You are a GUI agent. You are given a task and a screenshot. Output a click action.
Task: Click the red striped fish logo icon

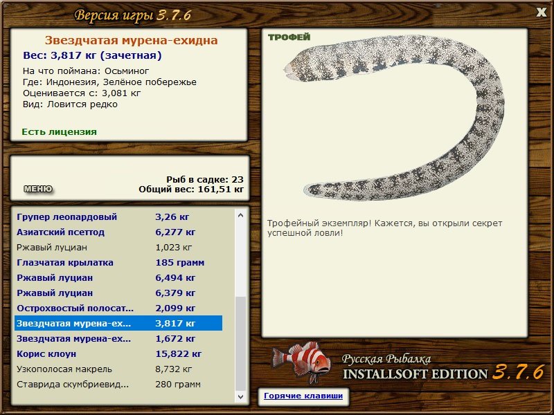click(x=301, y=362)
